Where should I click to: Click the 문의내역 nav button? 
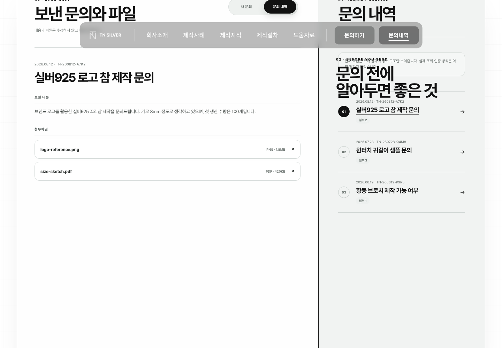398,35
